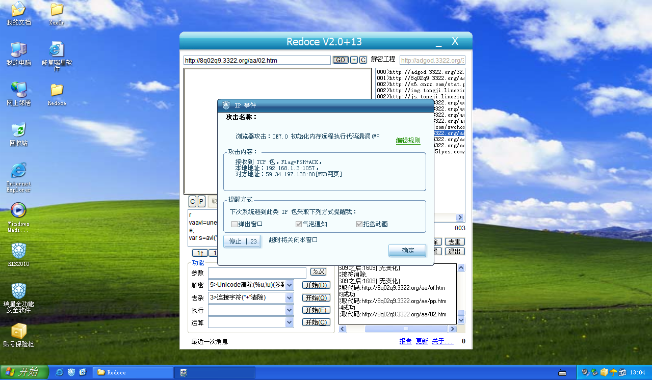652x380 pixels.
Task: Click C button beside P button
Action: pyautogui.click(x=193, y=202)
